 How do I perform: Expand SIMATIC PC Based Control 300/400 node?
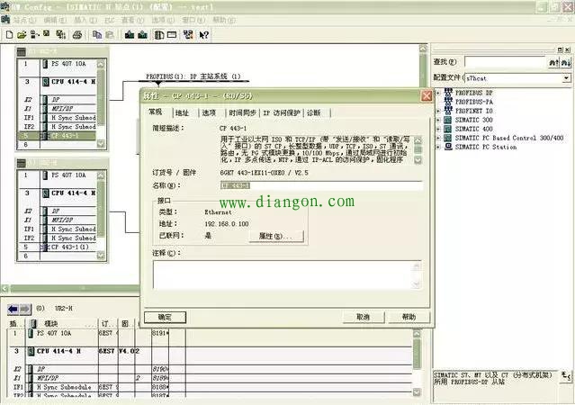click(x=438, y=138)
